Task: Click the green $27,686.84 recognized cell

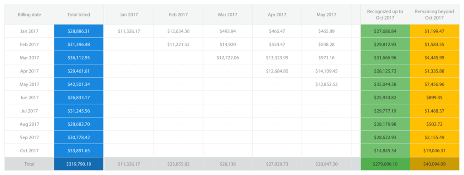Action: pyautogui.click(x=385, y=31)
